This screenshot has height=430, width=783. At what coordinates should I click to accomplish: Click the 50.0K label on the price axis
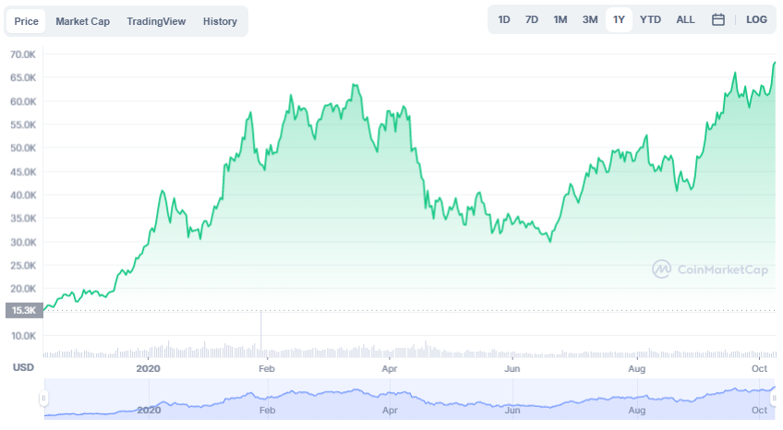click(23, 149)
